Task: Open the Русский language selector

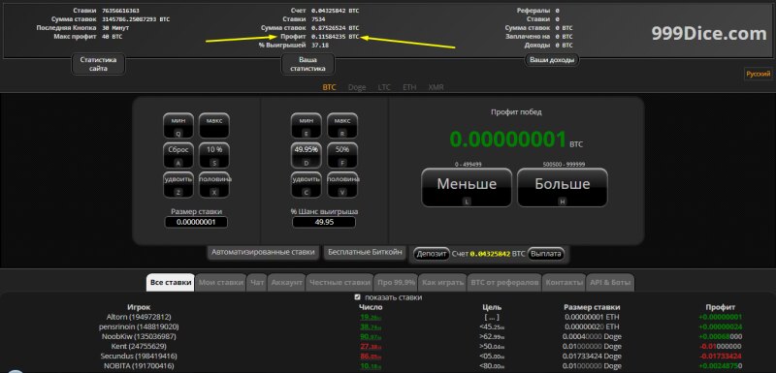Action: click(x=759, y=74)
